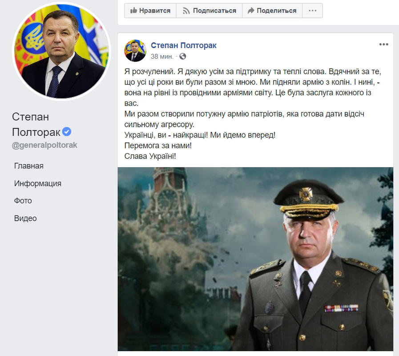Viewport: 399px width, 356px height.
Task: Open the post's attached Kremlin photo
Action: pos(255,259)
